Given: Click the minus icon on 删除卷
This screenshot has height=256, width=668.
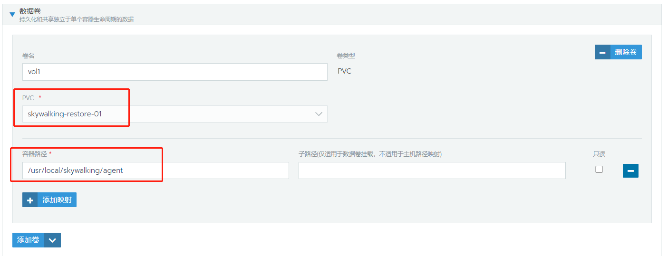Looking at the screenshot, I should pyautogui.click(x=602, y=52).
